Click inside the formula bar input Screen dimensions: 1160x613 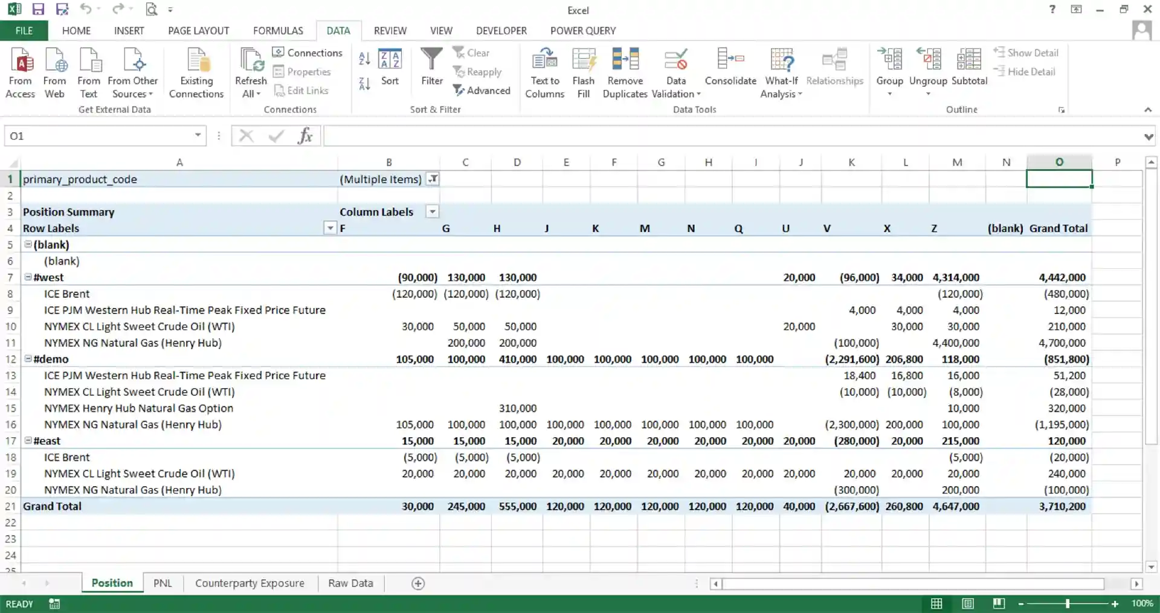point(732,136)
